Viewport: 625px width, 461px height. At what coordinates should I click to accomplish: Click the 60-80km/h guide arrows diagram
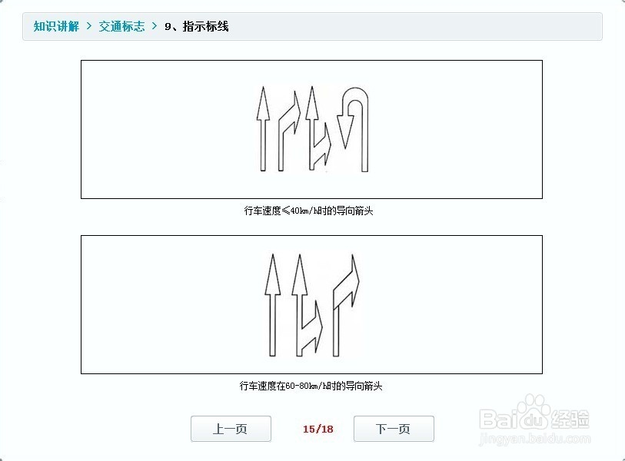pyautogui.click(x=311, y=305)
